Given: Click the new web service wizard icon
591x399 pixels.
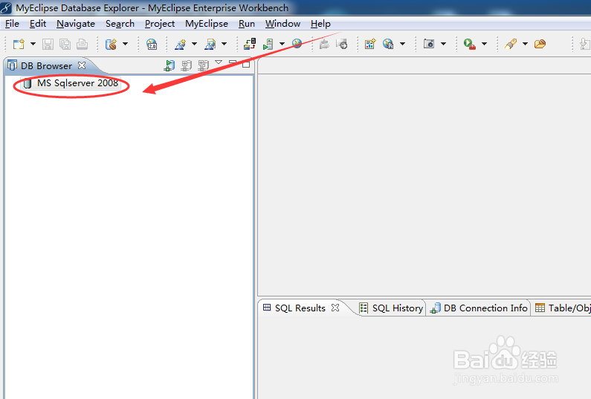Looking at the screenshot, I should point(180,44).
